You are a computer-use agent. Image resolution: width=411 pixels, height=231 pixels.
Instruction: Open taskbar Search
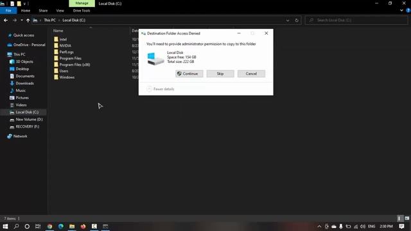[16, 227]
